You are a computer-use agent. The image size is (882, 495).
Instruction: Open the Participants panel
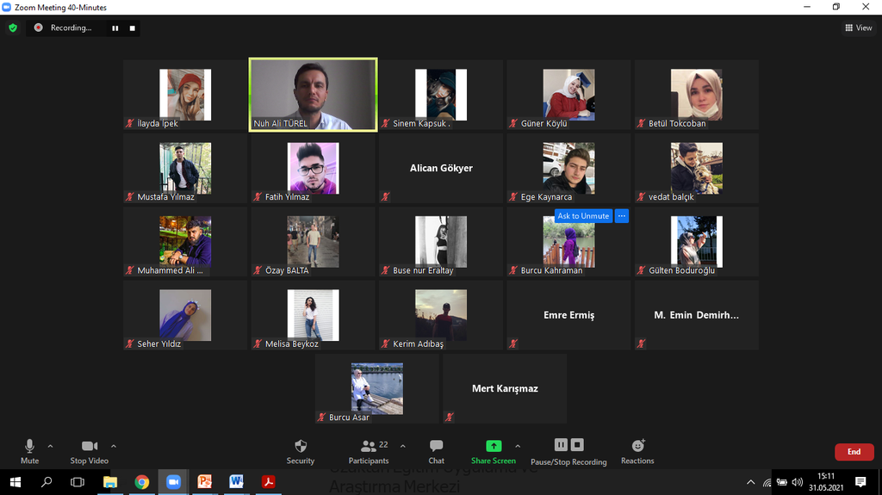[369, 450]
